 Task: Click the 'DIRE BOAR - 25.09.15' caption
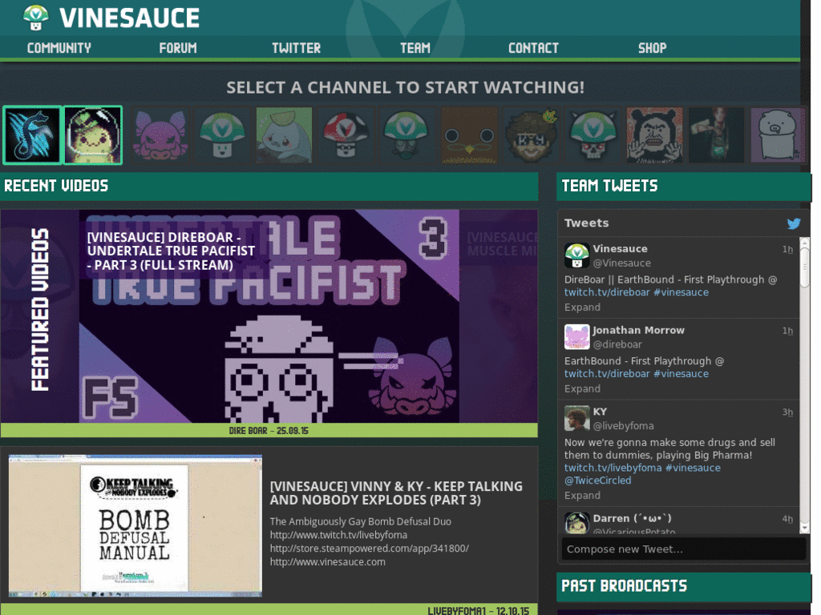[269, 431]
